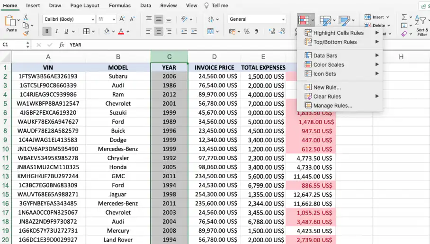
Task: Click the Merge and Center icon
Action: tap(210, 31)
